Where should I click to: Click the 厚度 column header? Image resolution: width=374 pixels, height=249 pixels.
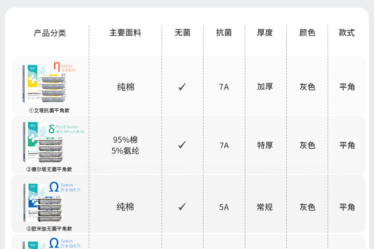pos(265,33)
